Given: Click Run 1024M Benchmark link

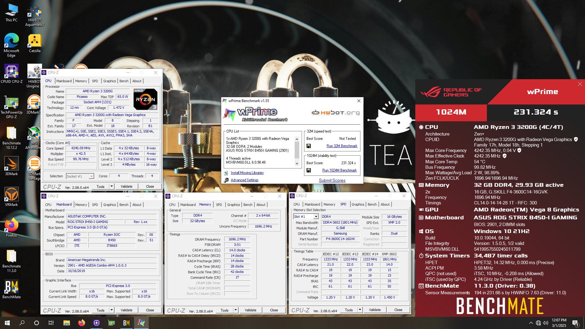Looking at the screenshot, I should click(339, 170).
